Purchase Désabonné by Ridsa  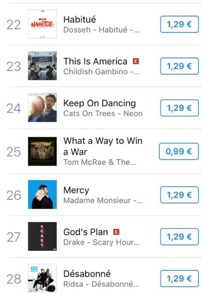point(179,279)
